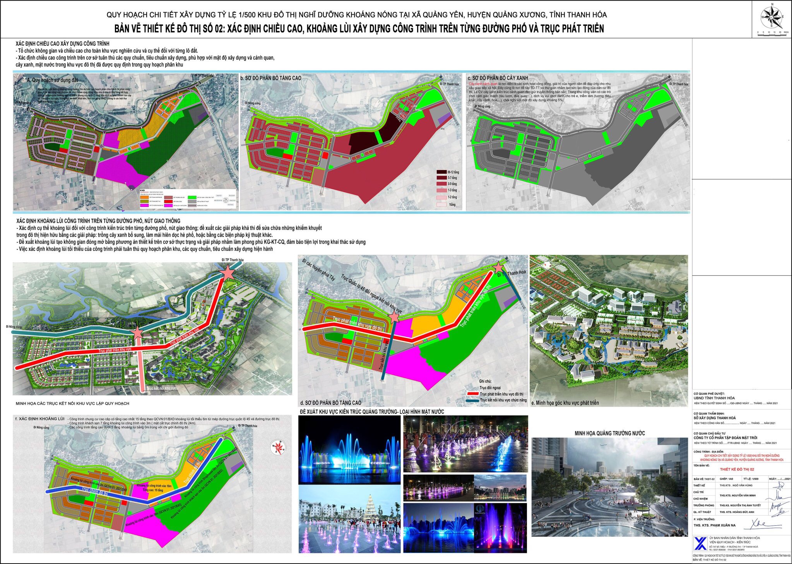This screenshot has height=564, width=792.
Task: Click the Phạm Xuân Na signature
Action: 764,524
